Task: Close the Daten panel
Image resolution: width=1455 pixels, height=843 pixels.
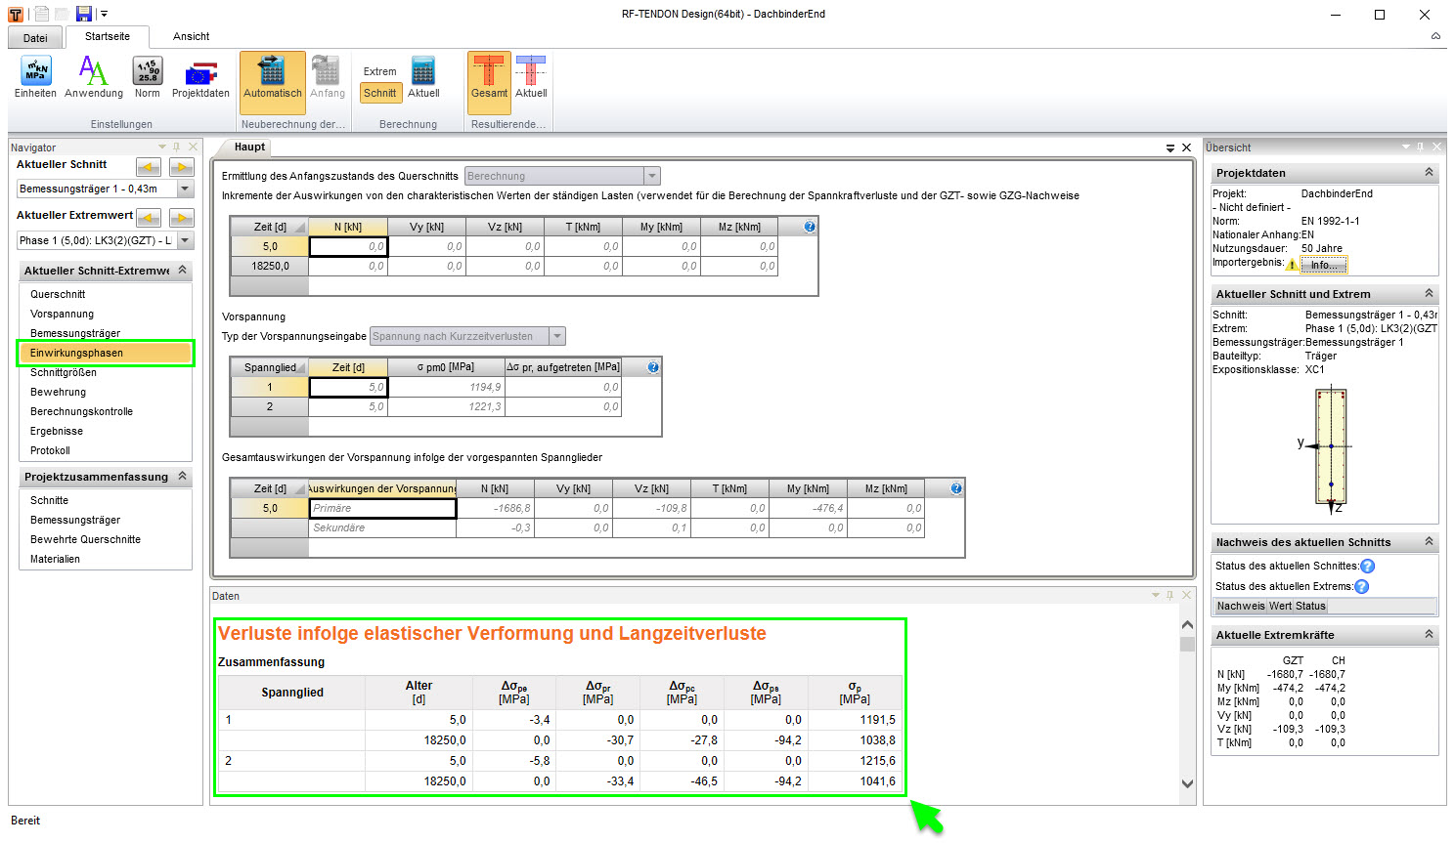Action: coord(1186,596)
